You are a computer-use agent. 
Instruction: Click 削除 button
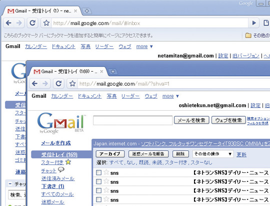(x=180, y=154)
